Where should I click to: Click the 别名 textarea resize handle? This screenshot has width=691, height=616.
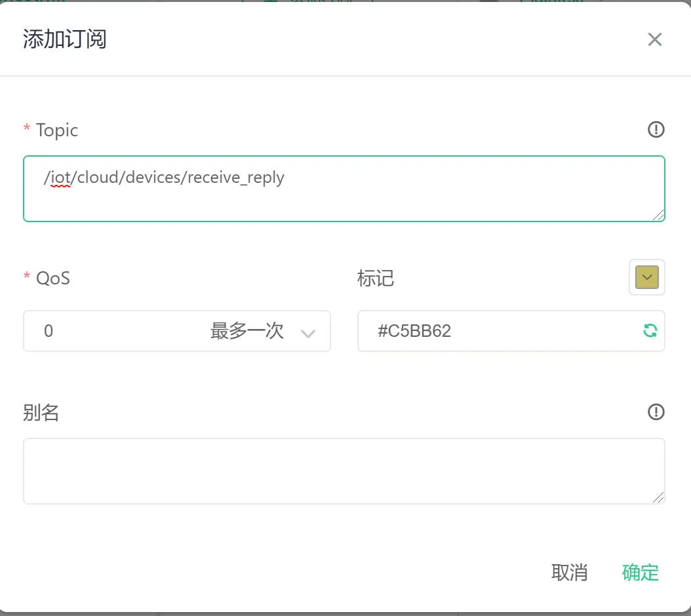tap(658, 497)
